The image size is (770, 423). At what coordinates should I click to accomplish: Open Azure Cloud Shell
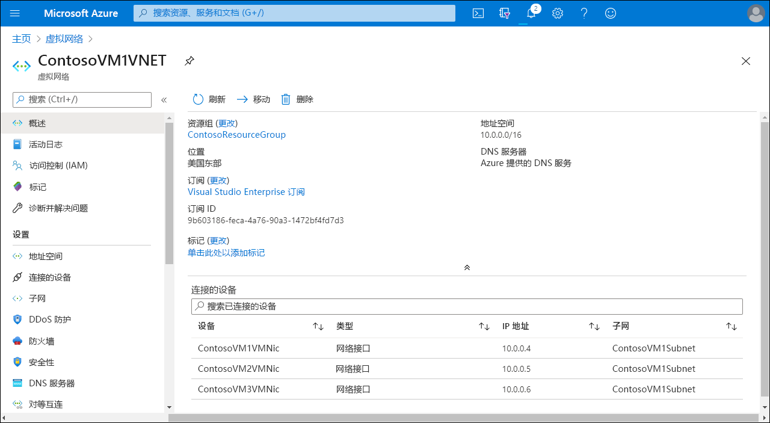tap(478, 13)
